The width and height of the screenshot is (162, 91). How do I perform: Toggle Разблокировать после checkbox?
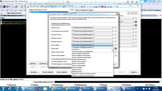[x=52, y=61]
